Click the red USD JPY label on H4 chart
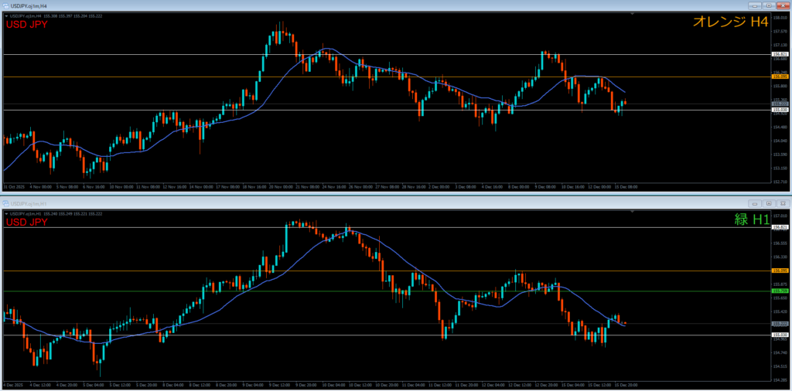 pos(26,24)
